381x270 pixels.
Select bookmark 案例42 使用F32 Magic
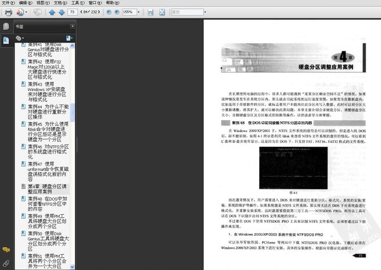pyautogui.click(x=47, y=69)
